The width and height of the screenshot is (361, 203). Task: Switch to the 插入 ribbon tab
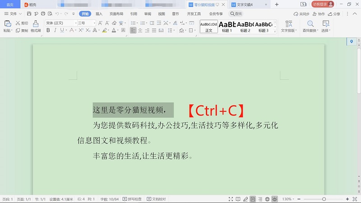[x=99, y=14]
